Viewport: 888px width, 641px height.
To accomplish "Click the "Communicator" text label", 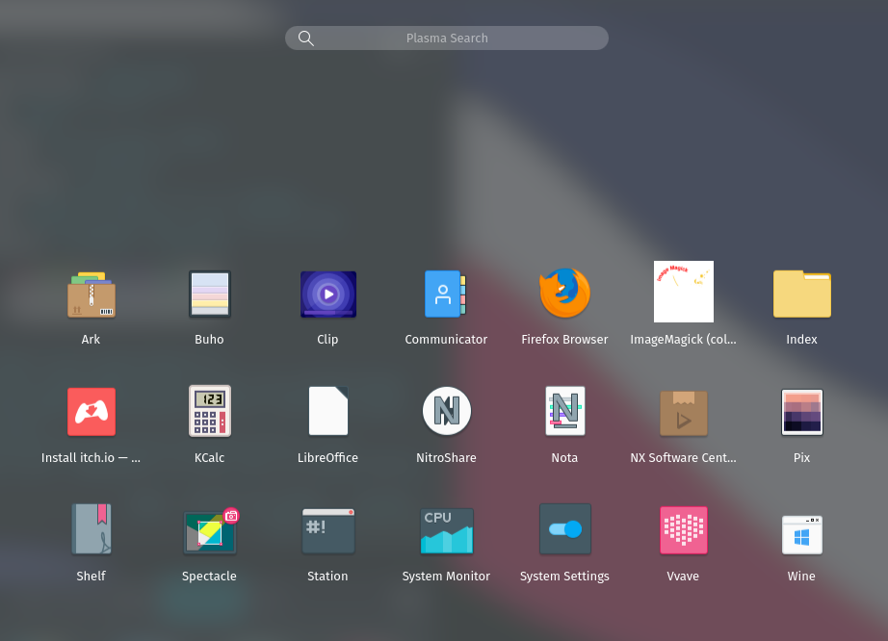I will coord(446,340).
